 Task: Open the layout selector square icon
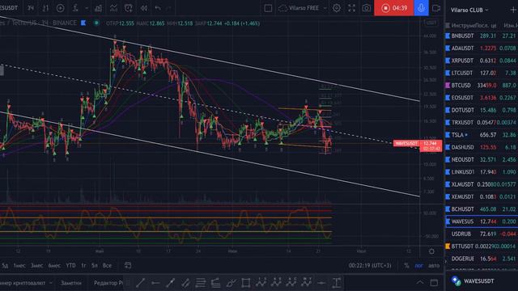[x=268, y=8]
